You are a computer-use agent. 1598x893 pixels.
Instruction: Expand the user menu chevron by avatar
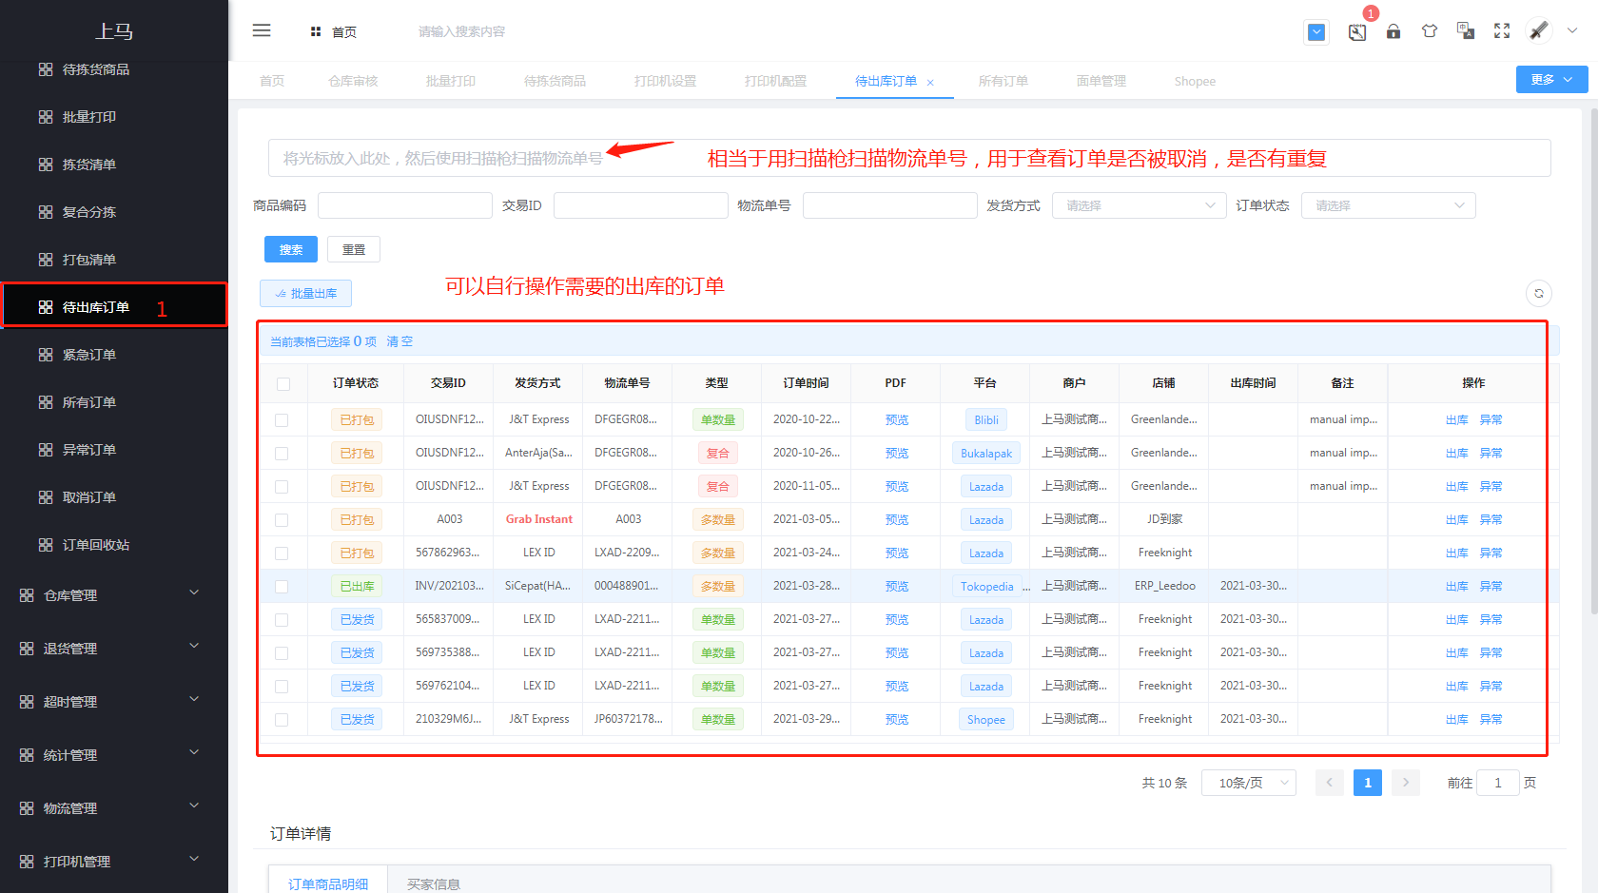(x=1572, y=30)
